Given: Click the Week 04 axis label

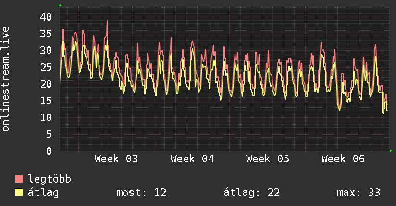Looking at the screenshot, I should tap(192, 159).
